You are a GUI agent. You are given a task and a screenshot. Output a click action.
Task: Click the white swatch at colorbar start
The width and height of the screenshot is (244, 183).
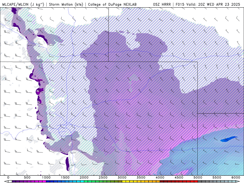(x=10, y=181)
